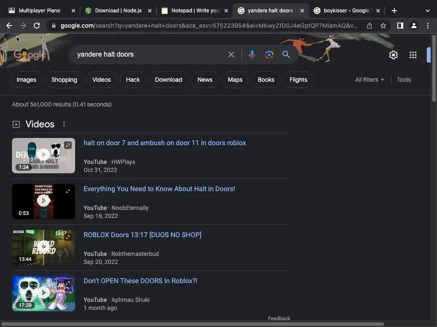The image size is (437, 327).
Task: Go back with the browser back arrow
Action: pos(9,26)
